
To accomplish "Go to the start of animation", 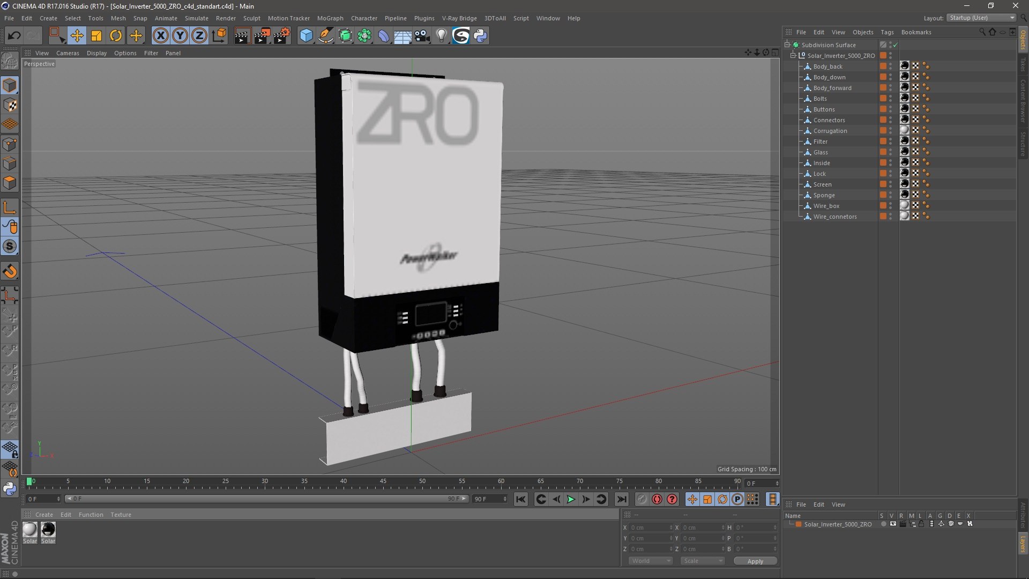I will click(x=521, y=499).
